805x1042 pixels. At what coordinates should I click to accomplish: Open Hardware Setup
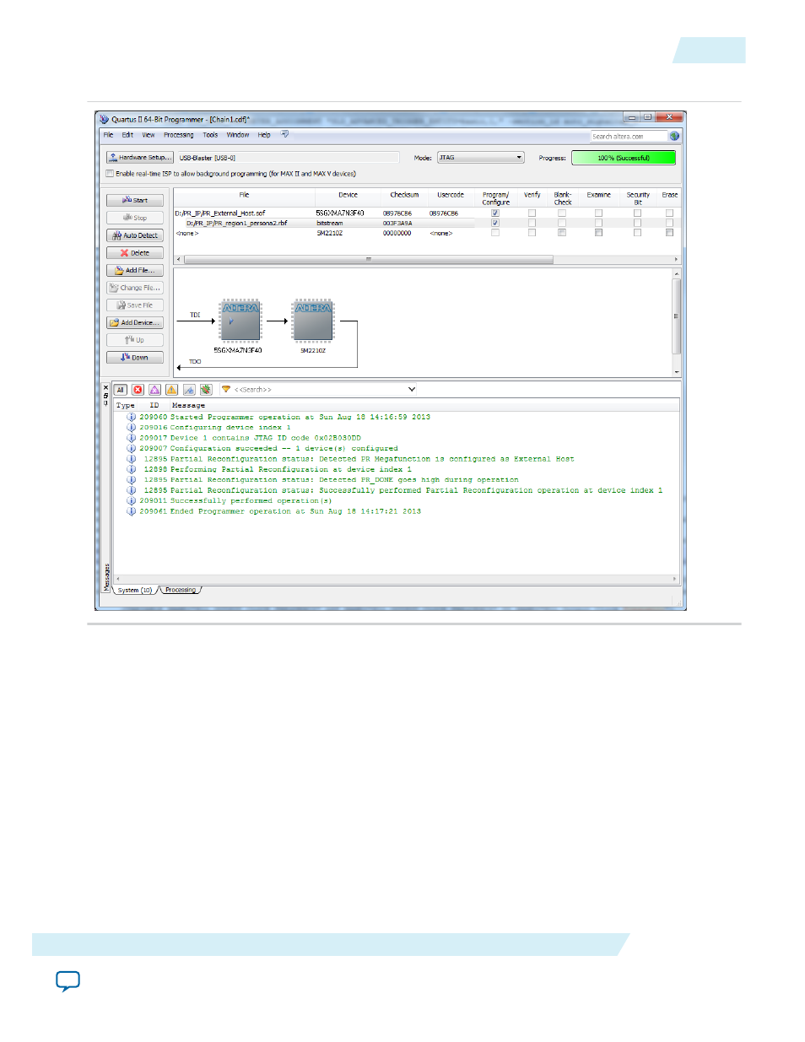pyautogui.click(x=139, y=157)
